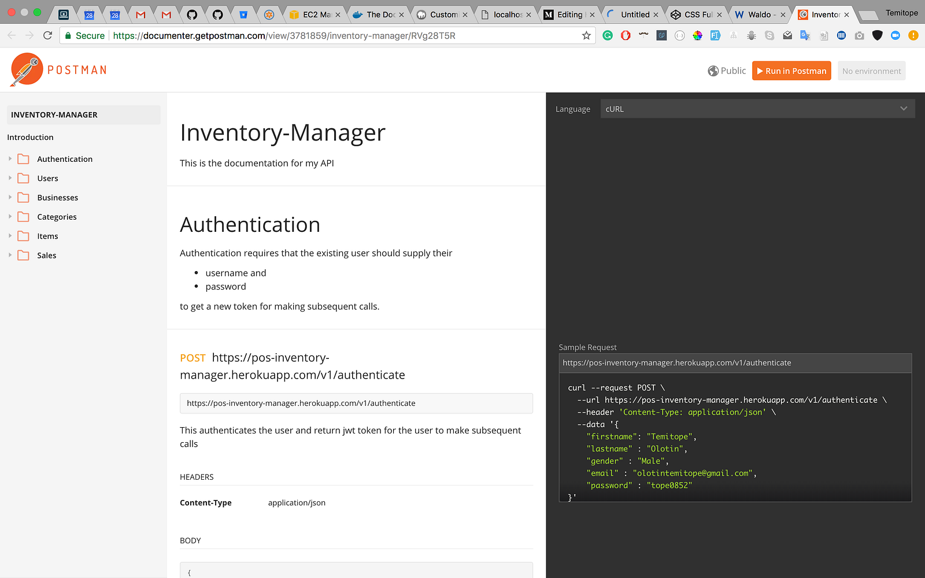
Task: Expand the Items folder arrow
Action: [10, 236]
